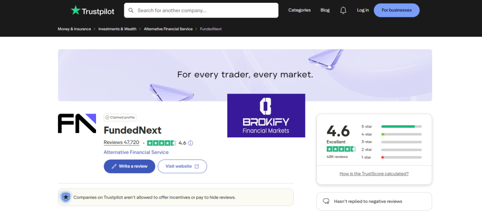
Task: Open the Categories menu
Action: click(x=299, y=10)
